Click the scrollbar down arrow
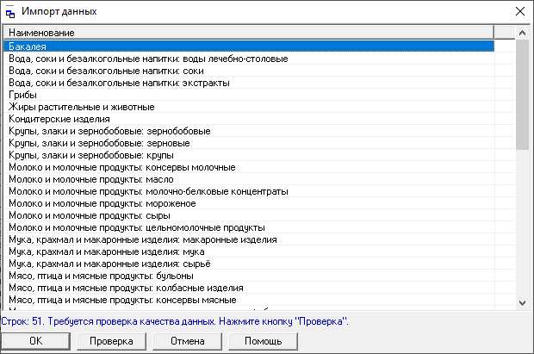Screen dimensions: 534x354 point(521,301)
